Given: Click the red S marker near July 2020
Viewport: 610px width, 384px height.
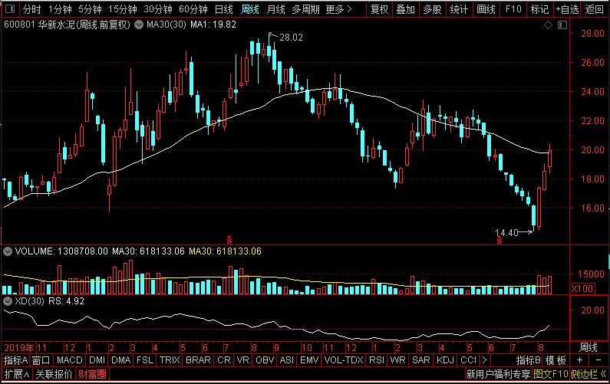Looking at the screenshot, I should pos(500,240).
